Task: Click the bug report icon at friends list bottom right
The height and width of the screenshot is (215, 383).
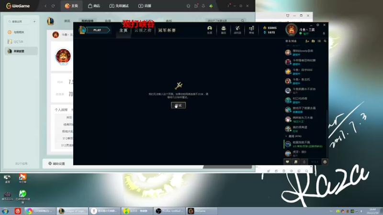Action: click(x=325, y=162)
